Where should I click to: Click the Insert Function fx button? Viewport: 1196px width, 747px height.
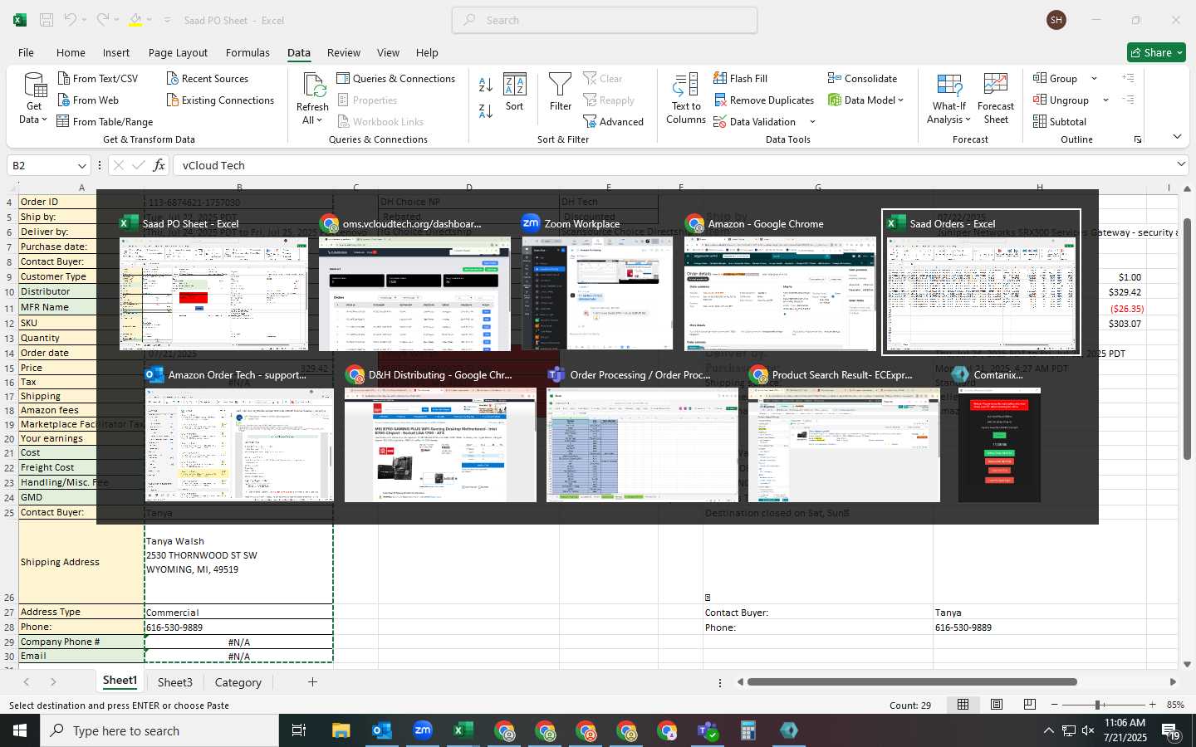pyautogui.click(x=159, y=165)
